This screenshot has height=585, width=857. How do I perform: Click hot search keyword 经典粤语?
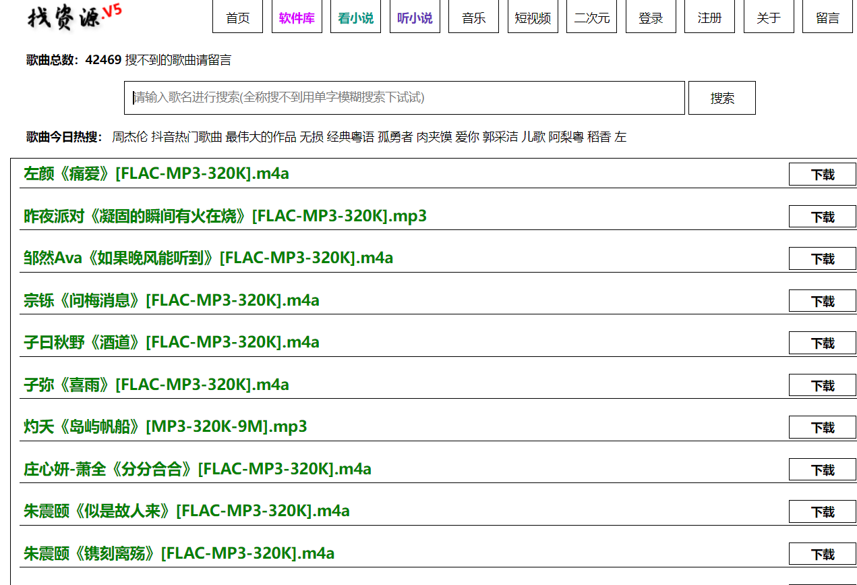pos(351,137)
